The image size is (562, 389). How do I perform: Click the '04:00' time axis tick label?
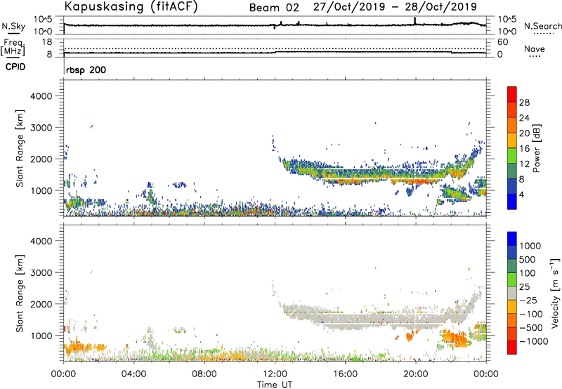coord(134,374)
